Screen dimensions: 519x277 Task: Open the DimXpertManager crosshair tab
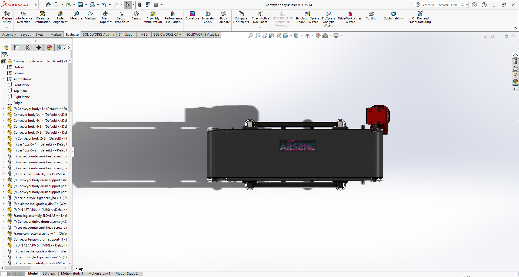point(38,48)
